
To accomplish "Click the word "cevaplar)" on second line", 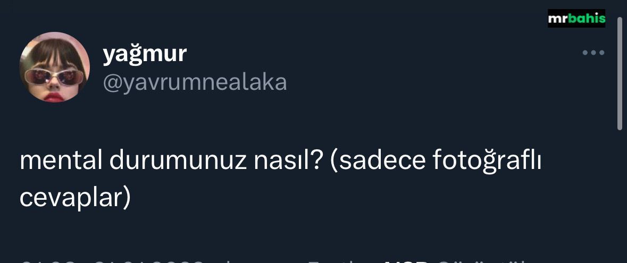I will 75,197.
